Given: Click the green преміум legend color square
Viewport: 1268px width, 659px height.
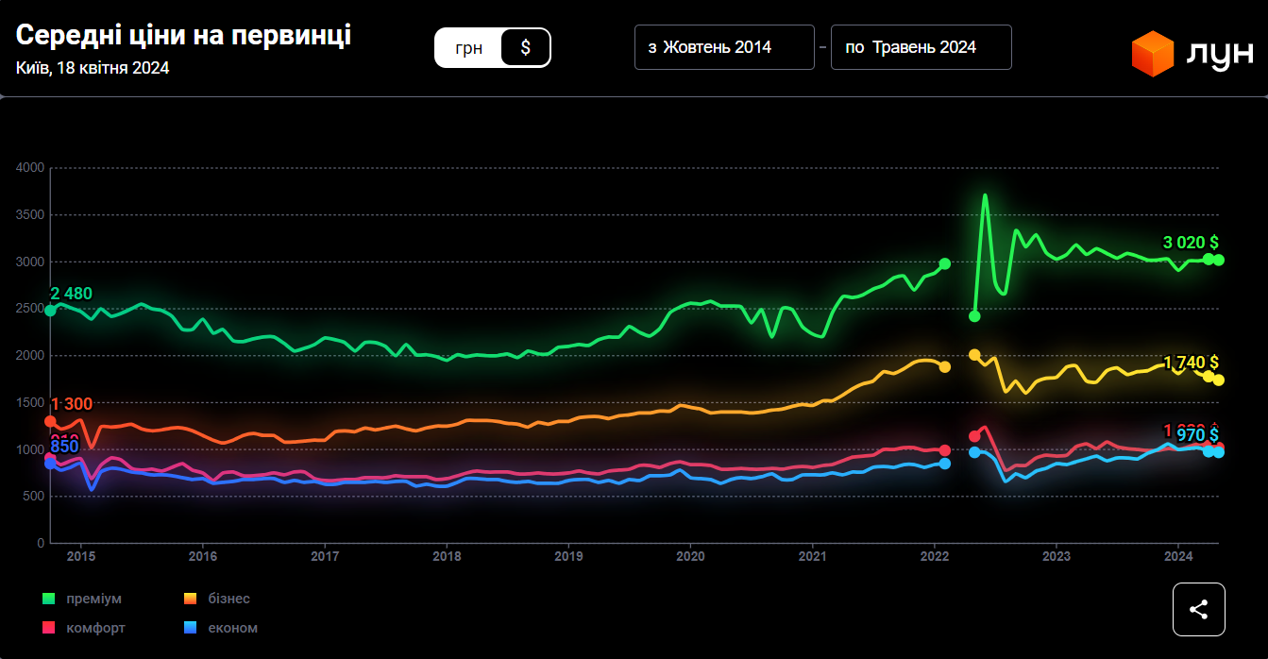Looking at the screenshot, I should click(49, 599).
